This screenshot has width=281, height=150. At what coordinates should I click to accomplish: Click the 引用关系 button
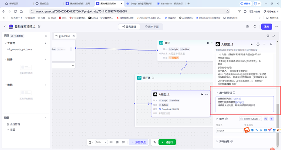(17, 36)
